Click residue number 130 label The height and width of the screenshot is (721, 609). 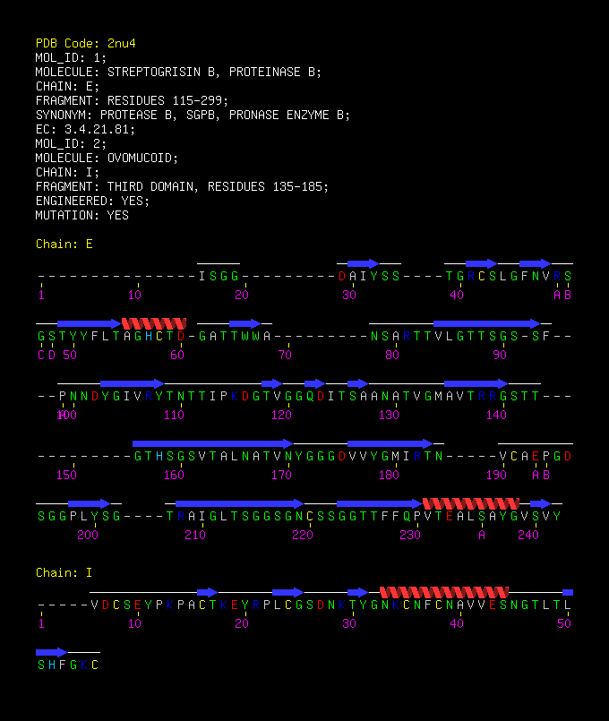coord(389,416)
